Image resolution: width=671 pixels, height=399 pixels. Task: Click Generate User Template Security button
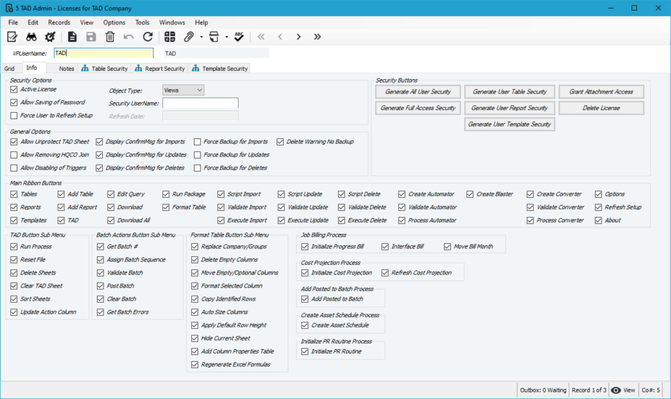pos(510,124)
